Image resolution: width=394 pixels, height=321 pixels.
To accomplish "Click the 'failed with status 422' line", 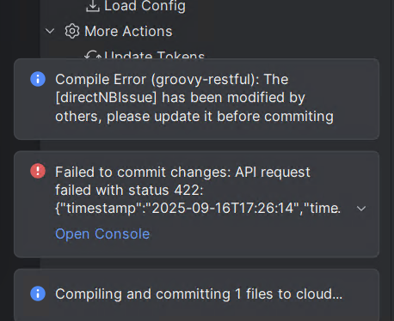I will pos(129,191).
